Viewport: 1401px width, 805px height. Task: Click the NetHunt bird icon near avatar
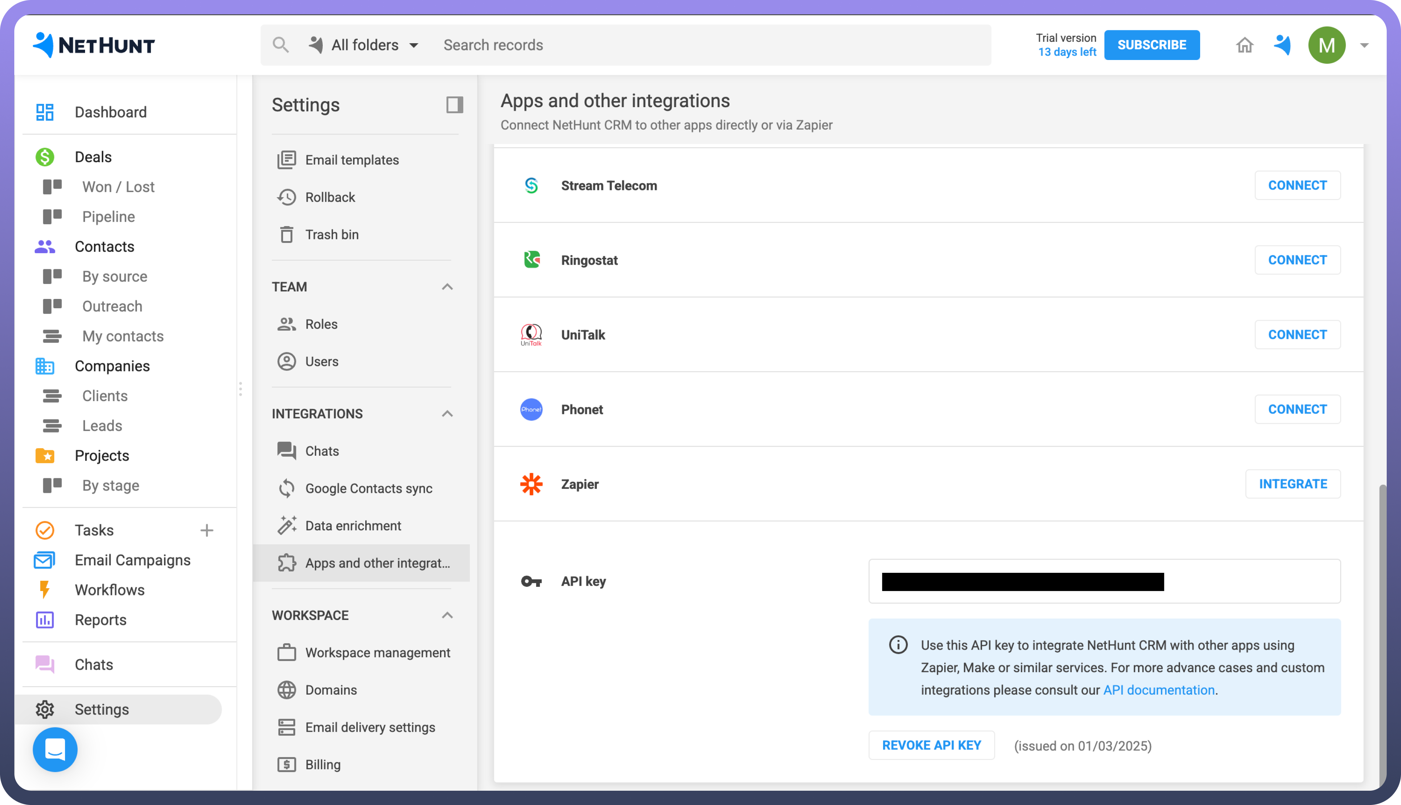1282,45
